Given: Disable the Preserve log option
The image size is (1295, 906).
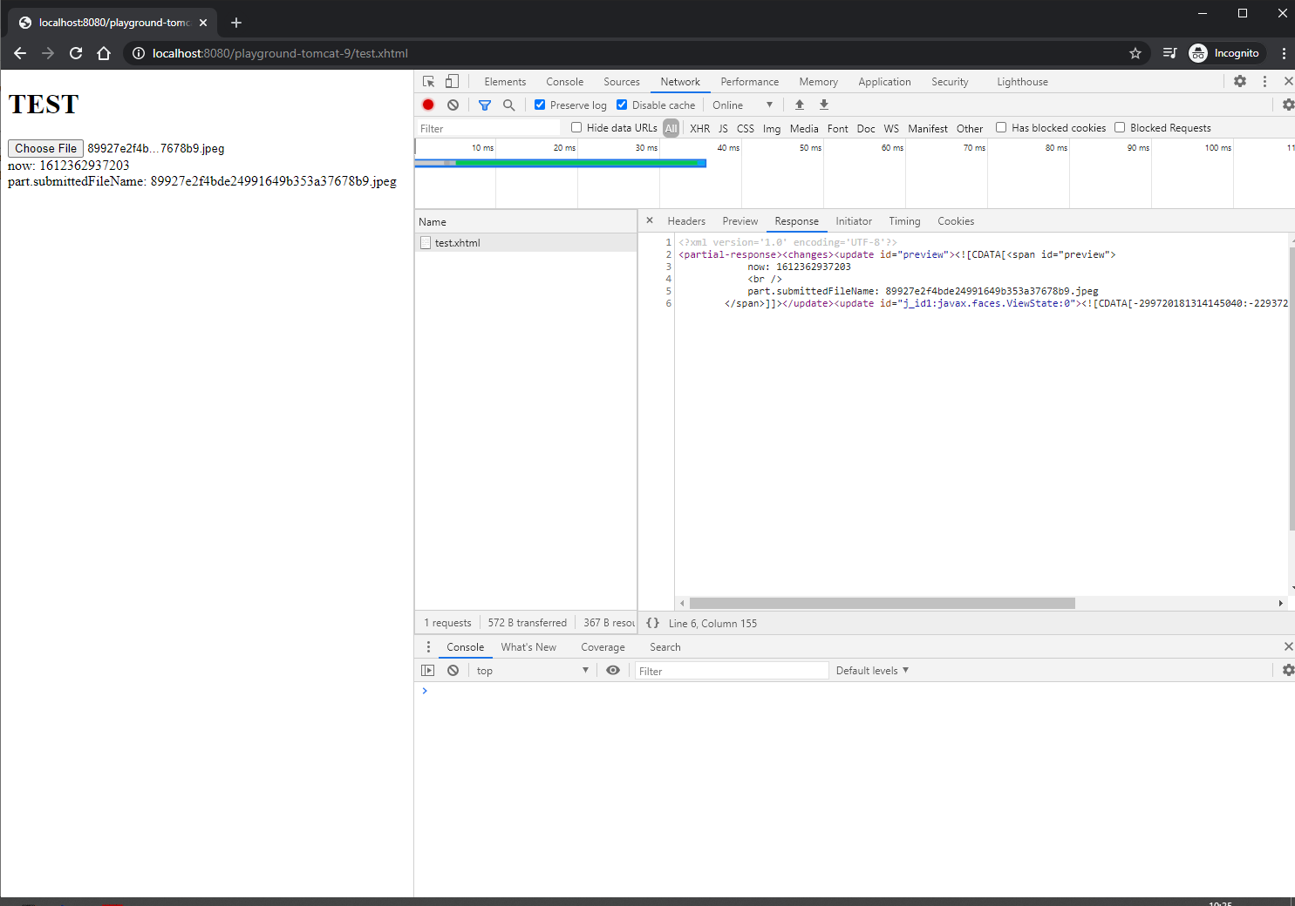Looking at the screenshot, I should [539, 105].
